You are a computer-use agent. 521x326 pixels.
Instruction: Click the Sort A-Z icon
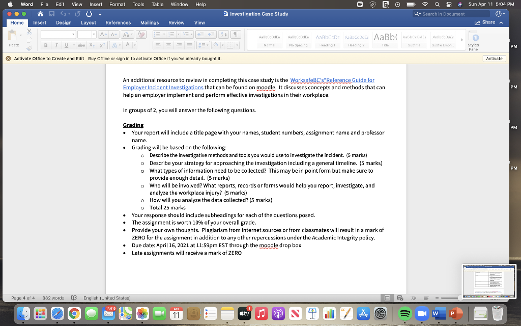point(223,34)
